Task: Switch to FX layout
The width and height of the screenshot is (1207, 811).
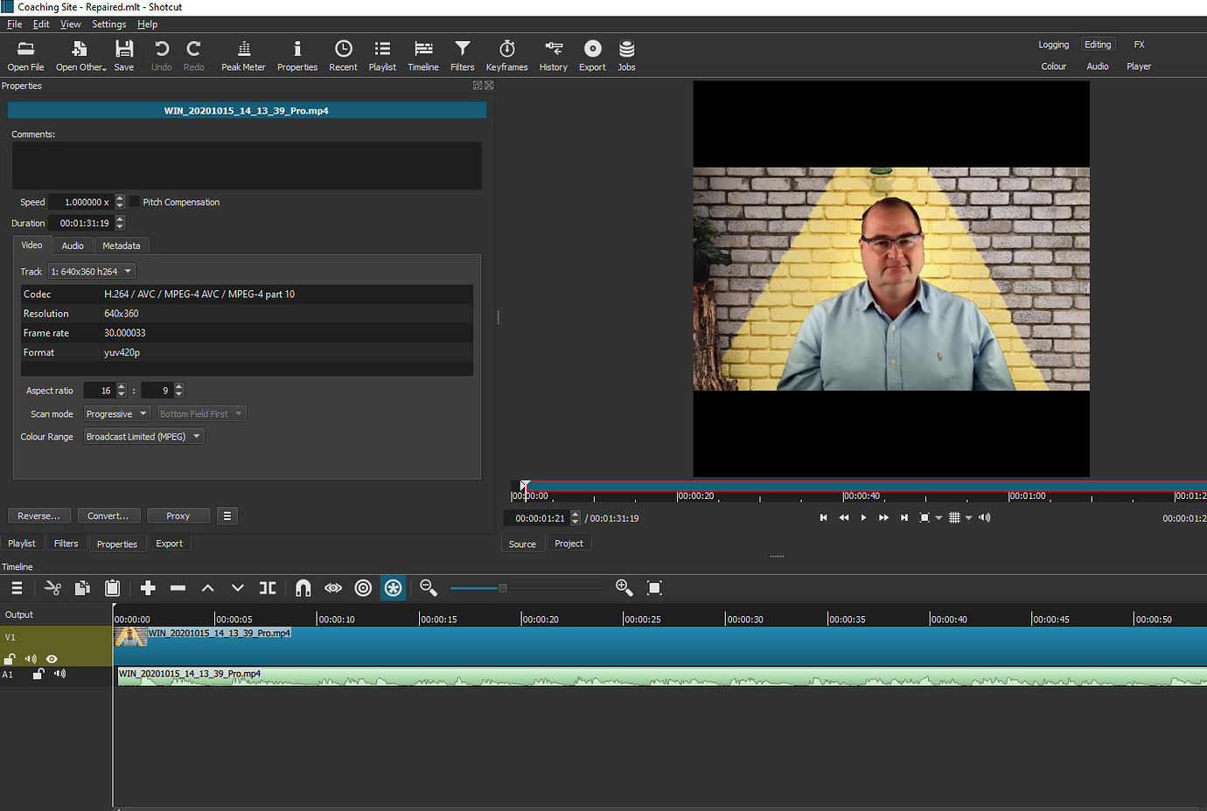Action: click(1139, 45)
